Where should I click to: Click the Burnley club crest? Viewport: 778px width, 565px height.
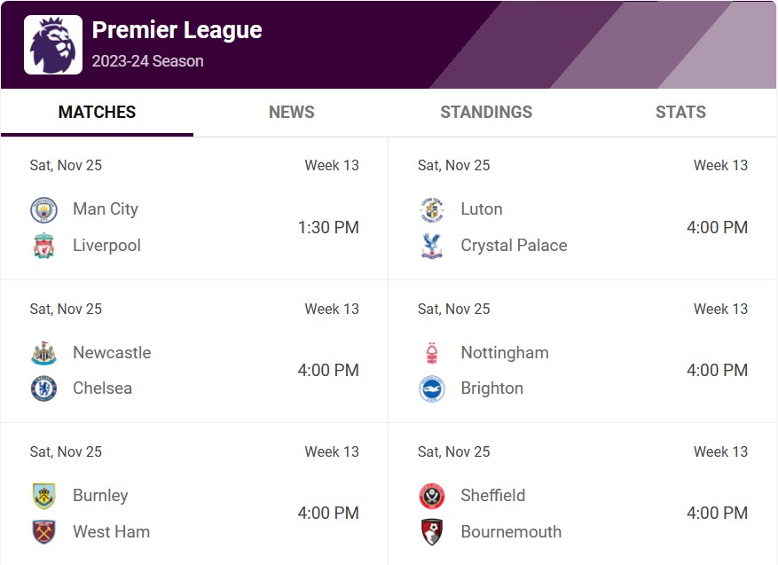tap(43, 496)
